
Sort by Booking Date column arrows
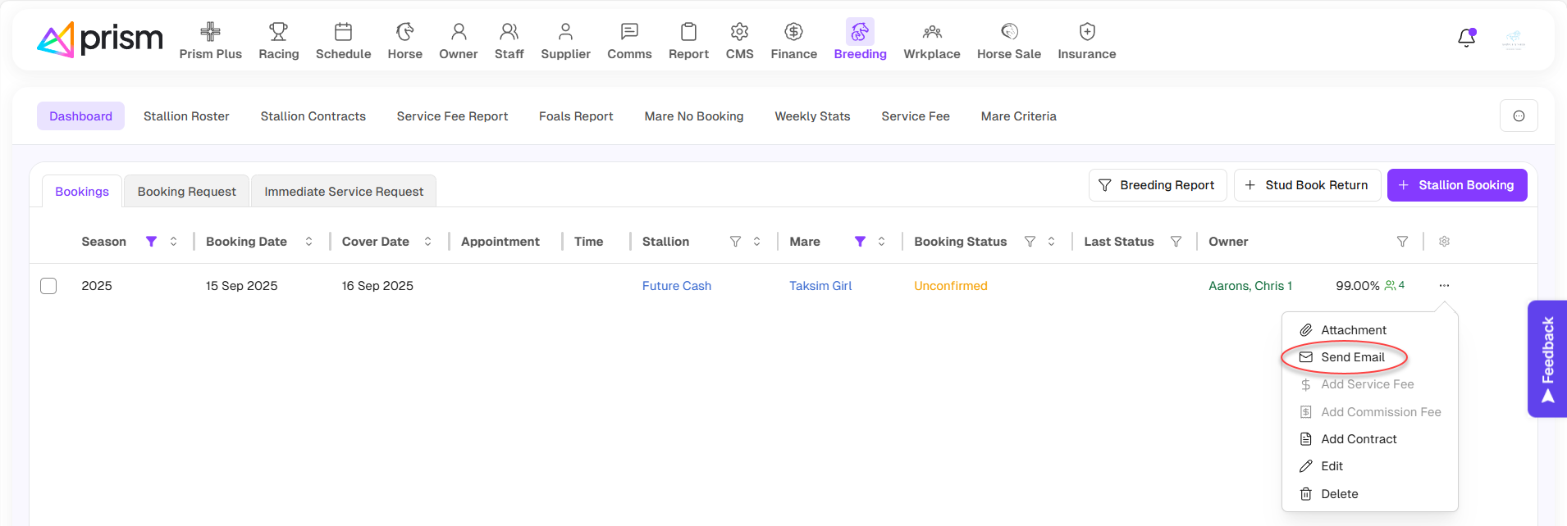308,242
